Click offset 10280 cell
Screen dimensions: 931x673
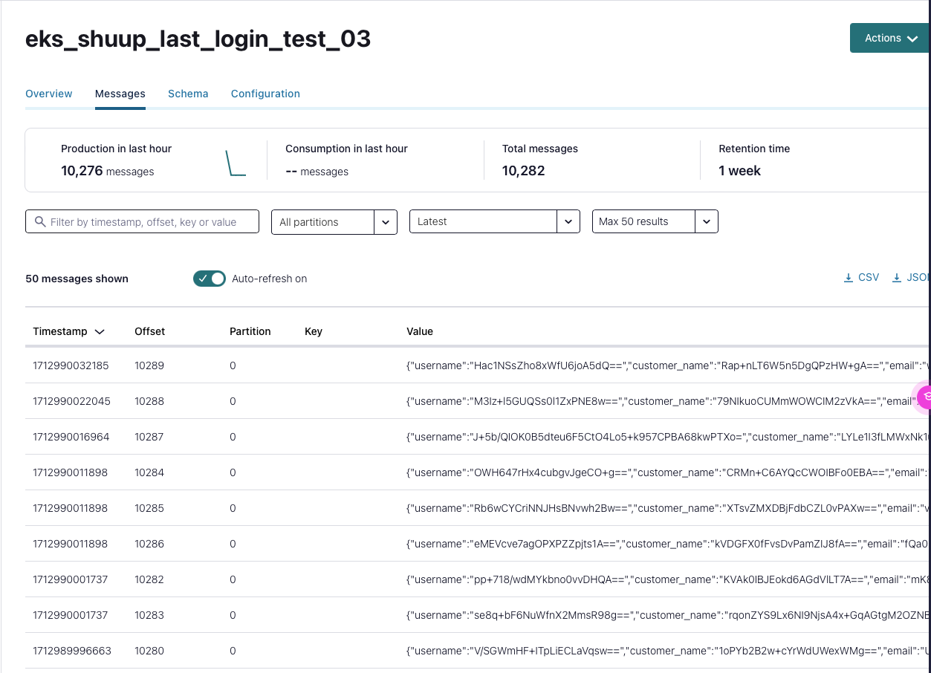149,651
